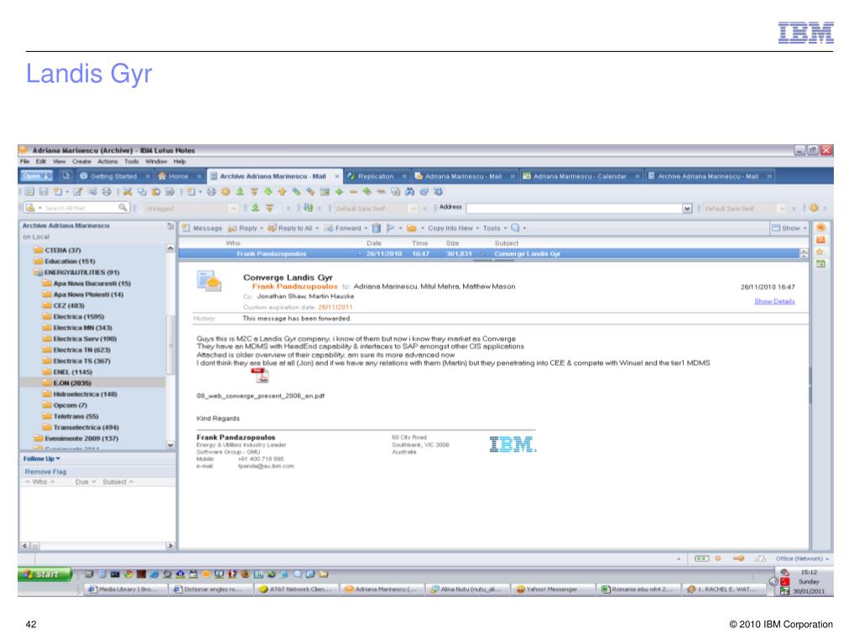Viewport: 859px width, 644px height.
Task: Open the File menu
Action: pyautogui.click(x=24, y=162)
